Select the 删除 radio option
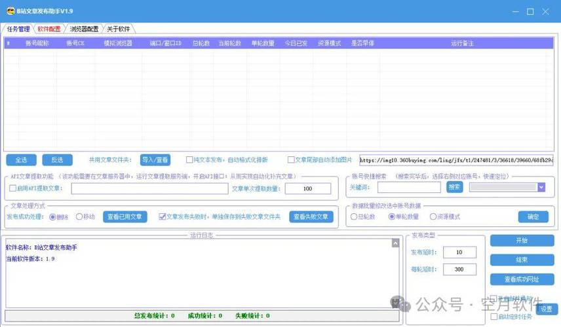The image size is (561, 327). click(52, 216)
